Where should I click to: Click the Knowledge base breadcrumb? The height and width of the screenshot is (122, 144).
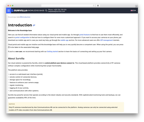click(14, 17)
